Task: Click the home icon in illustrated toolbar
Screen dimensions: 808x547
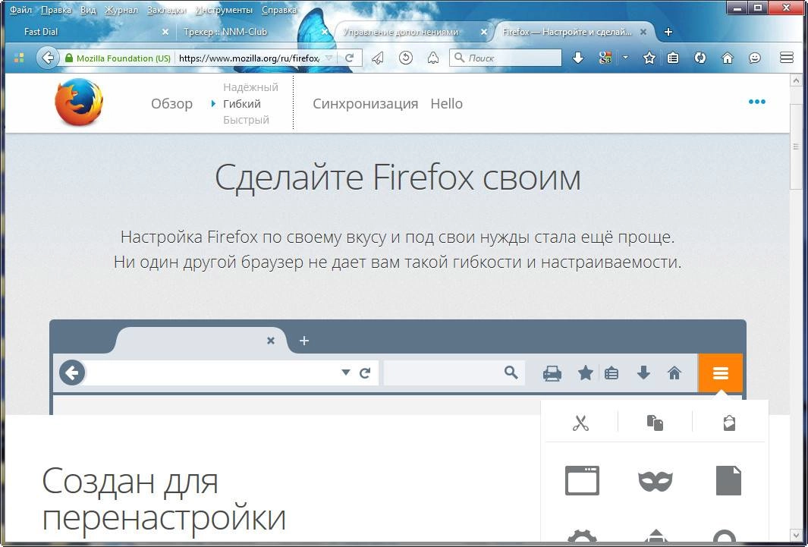Action: click(x=674, y=373)
